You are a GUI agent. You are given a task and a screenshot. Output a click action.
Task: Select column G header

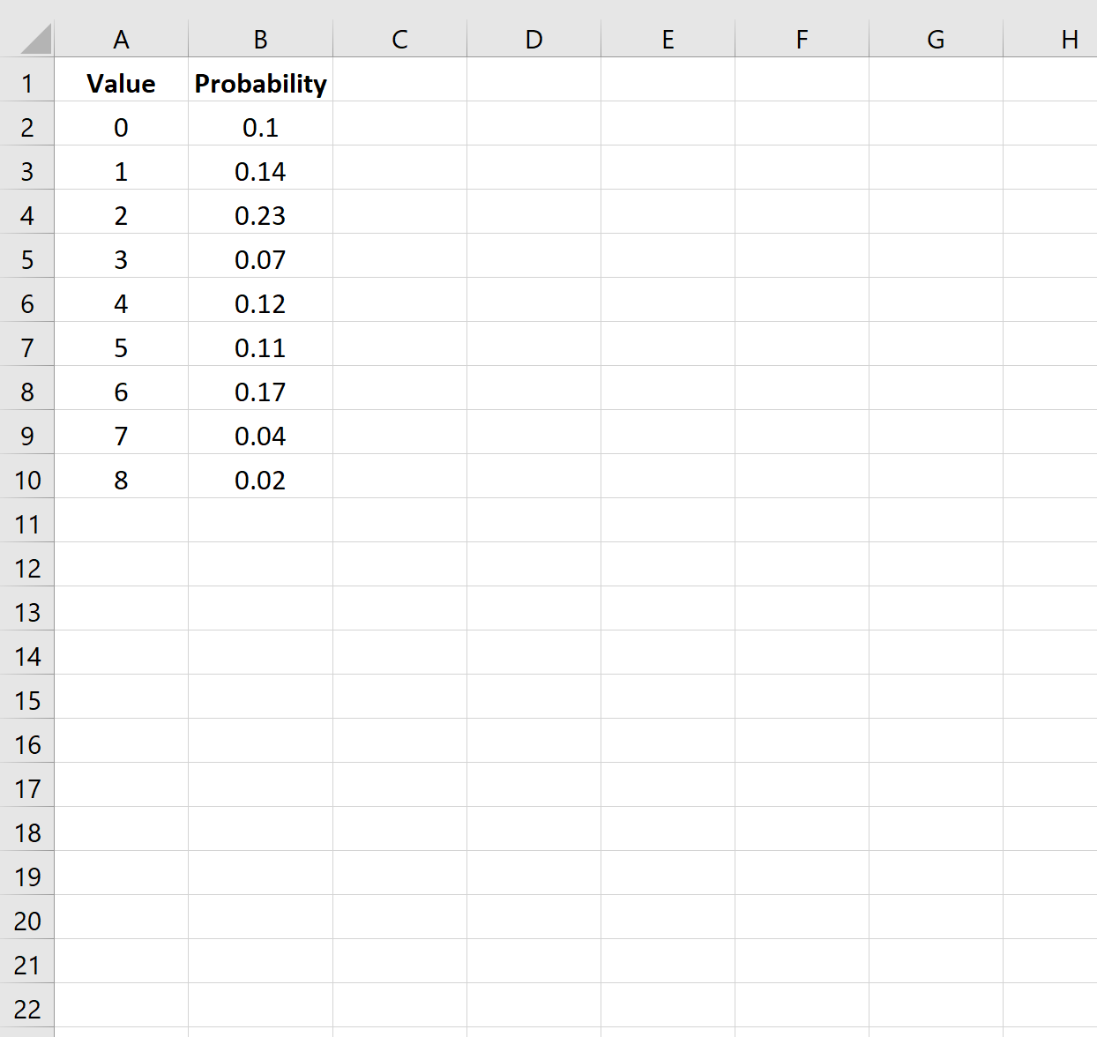click(x=937, y=39)
